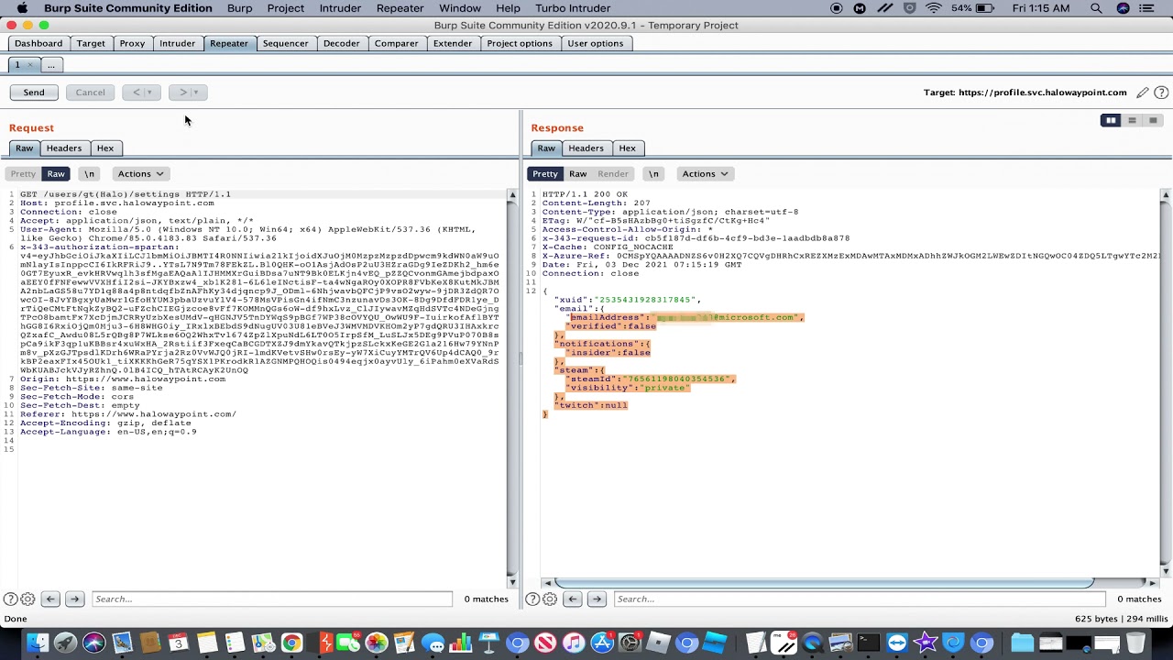The height and width of the screenshot is (660, 1173).
Task: Open the Dashboard tab
Action: [x=38, y=44]
